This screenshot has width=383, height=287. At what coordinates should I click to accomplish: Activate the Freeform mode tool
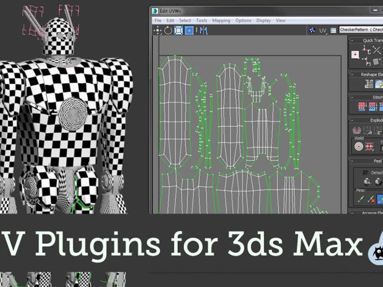pos(189,30)
